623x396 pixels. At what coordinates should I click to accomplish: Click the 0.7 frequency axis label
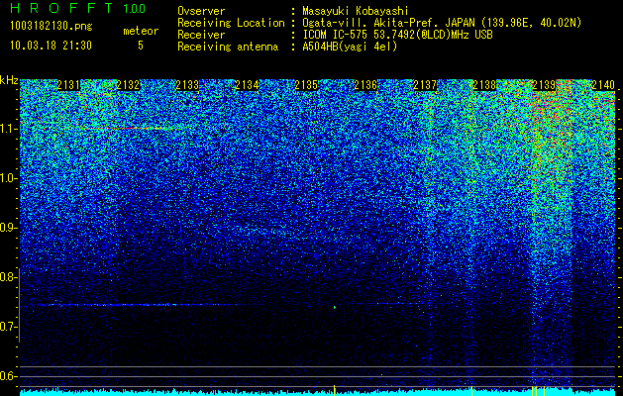click(x=8, y=327)
